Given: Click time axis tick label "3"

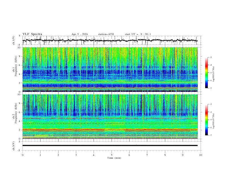Looking at the screenshot, I should (x=76, y=155).
